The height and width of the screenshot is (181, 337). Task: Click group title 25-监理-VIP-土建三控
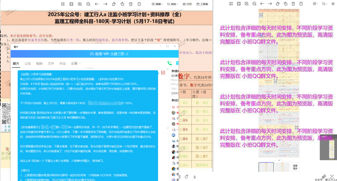point(107,54)
